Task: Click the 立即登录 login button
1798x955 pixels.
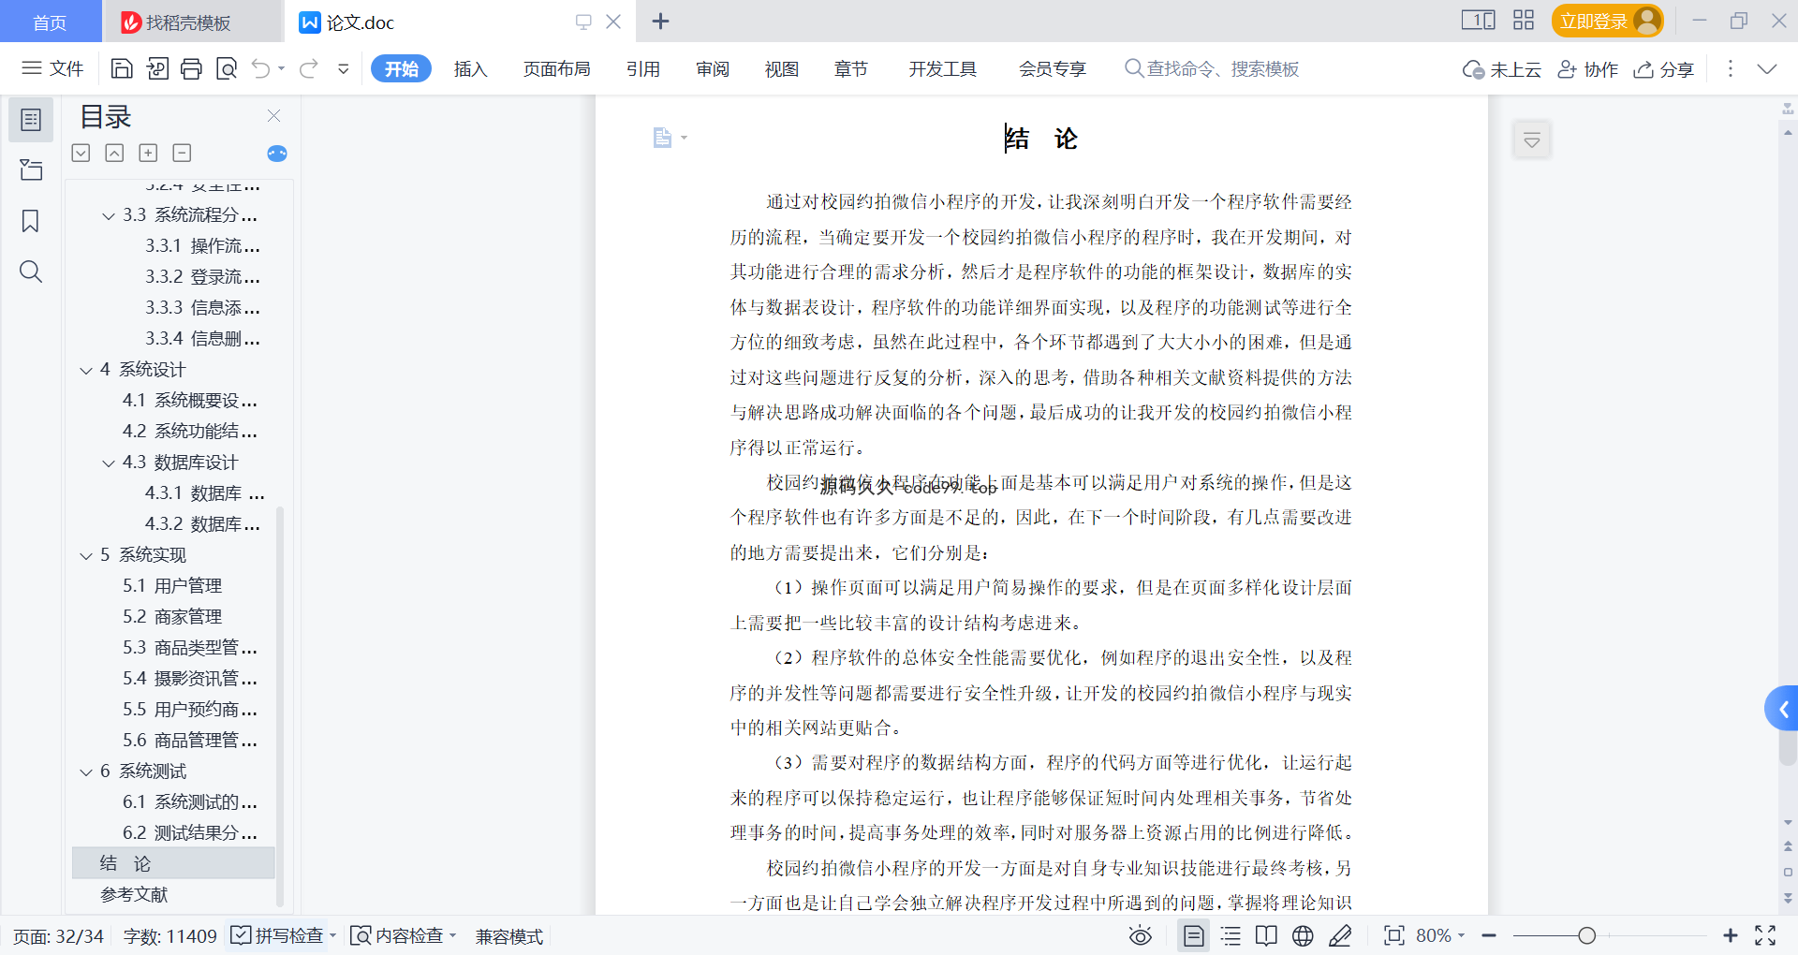Action: (x=1607, y=21)
